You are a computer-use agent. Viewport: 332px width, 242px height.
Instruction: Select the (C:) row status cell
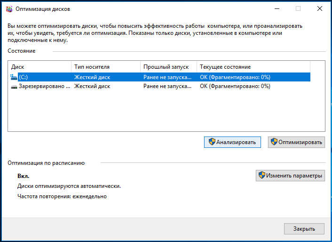(235, 77)
